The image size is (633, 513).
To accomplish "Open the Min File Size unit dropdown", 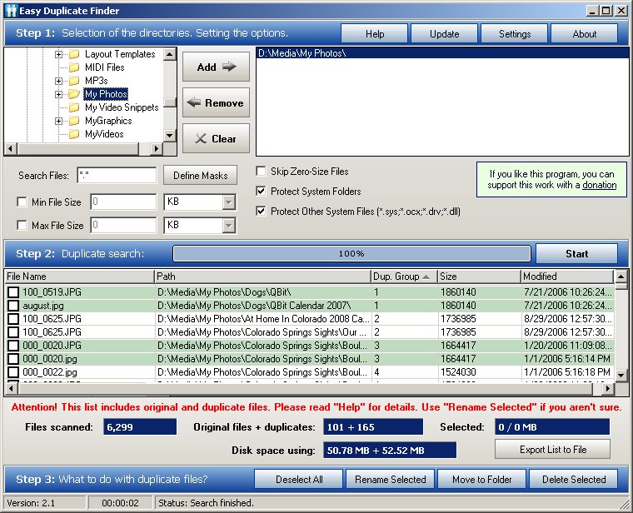I will [x=229, y=202].
